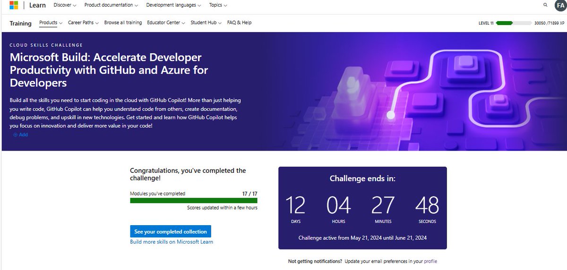Click See your completed collection button
Image resolution: width=567 pixels, height=270 pixels.
tap(171, 232)
